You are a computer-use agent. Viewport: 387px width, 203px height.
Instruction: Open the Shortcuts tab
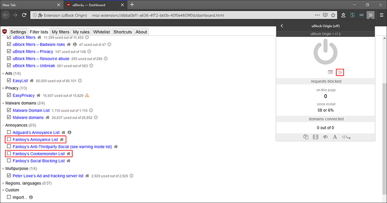click(123, 32)
